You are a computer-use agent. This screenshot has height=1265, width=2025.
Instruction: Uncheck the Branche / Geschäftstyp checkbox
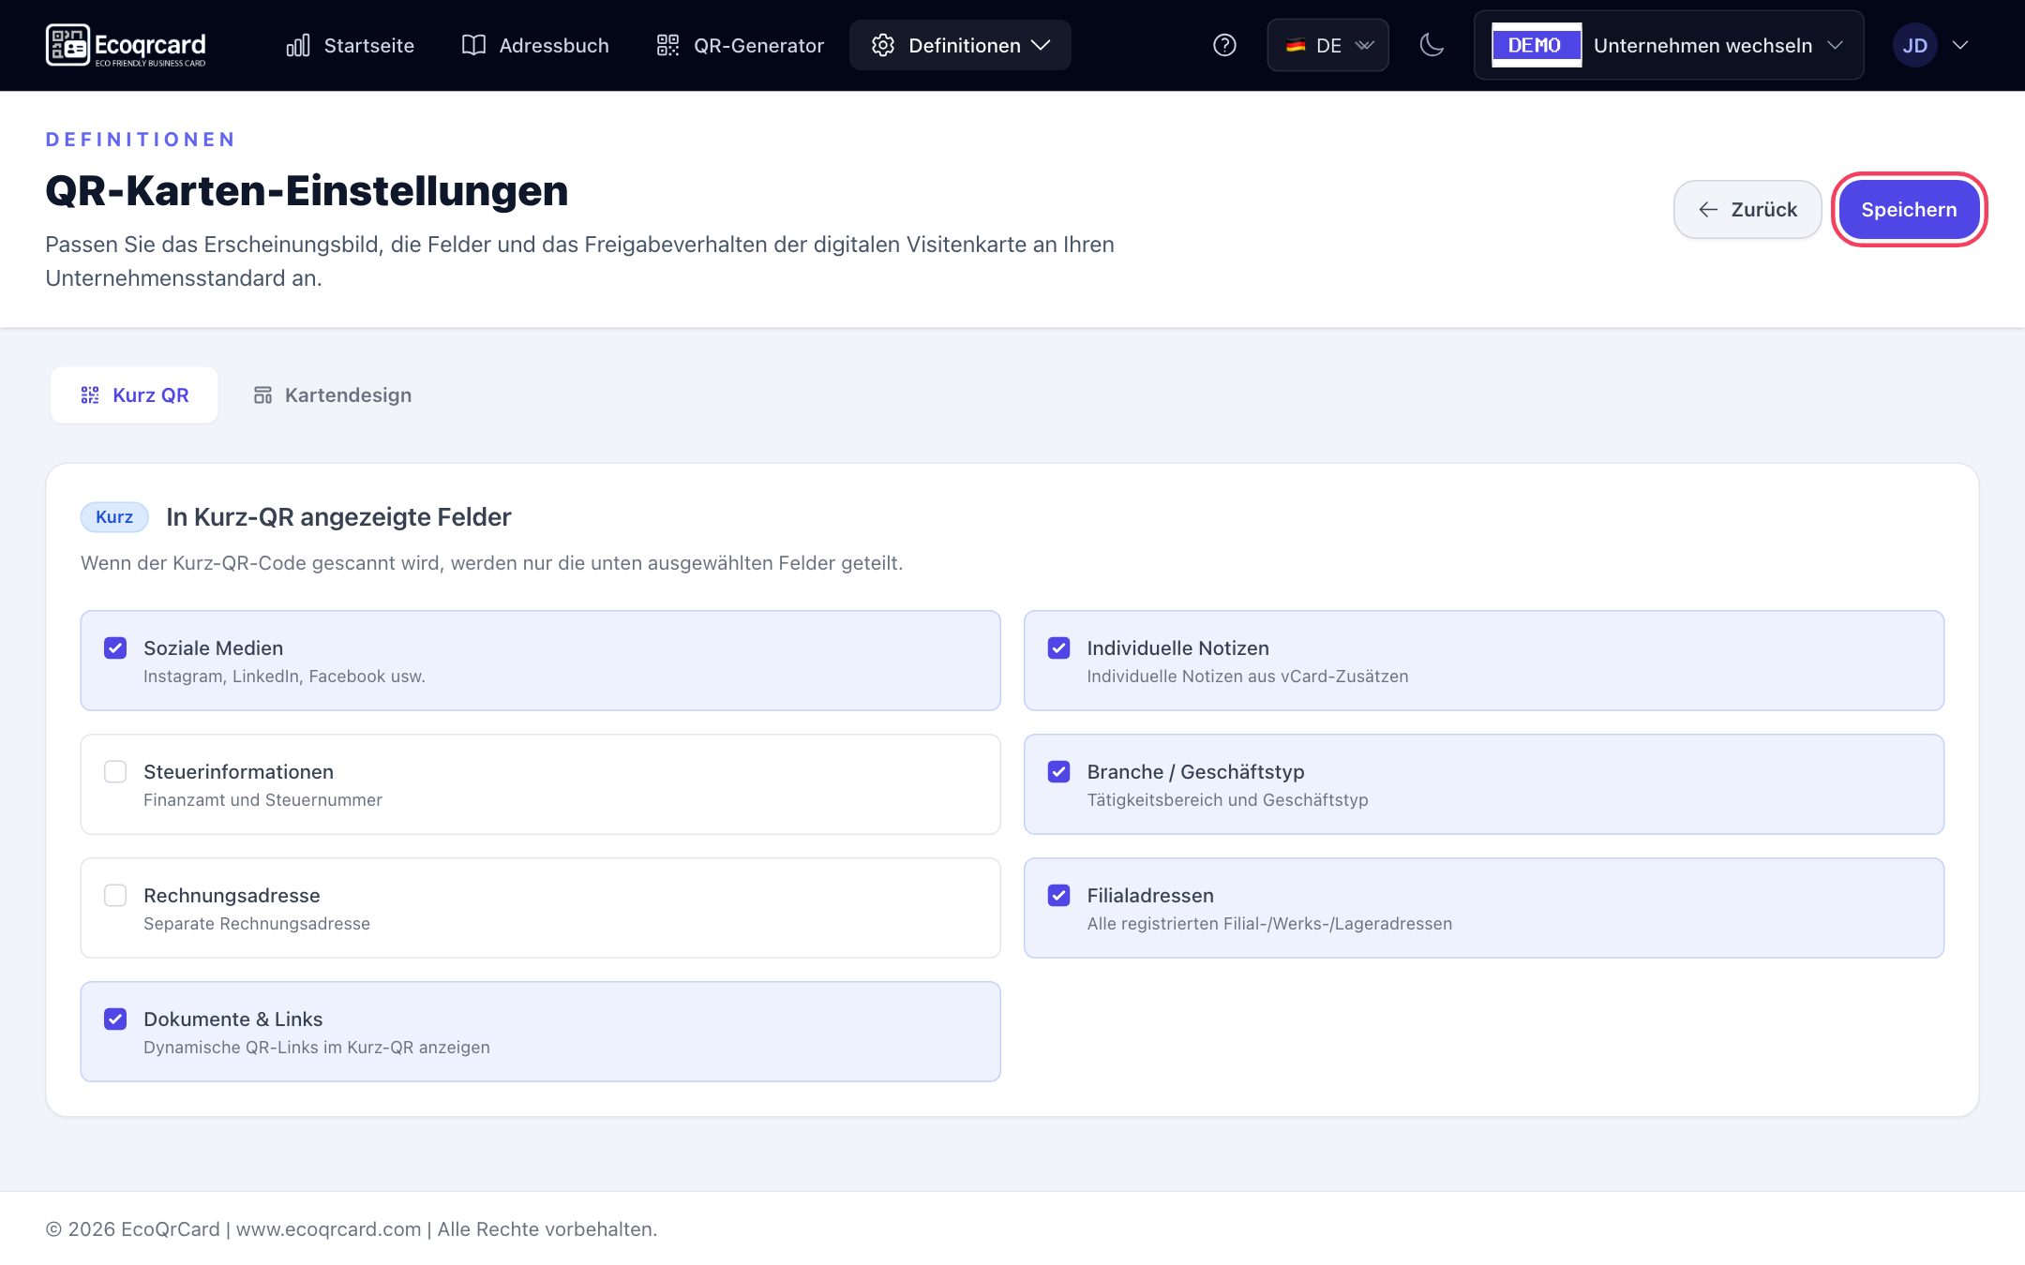1058,771
